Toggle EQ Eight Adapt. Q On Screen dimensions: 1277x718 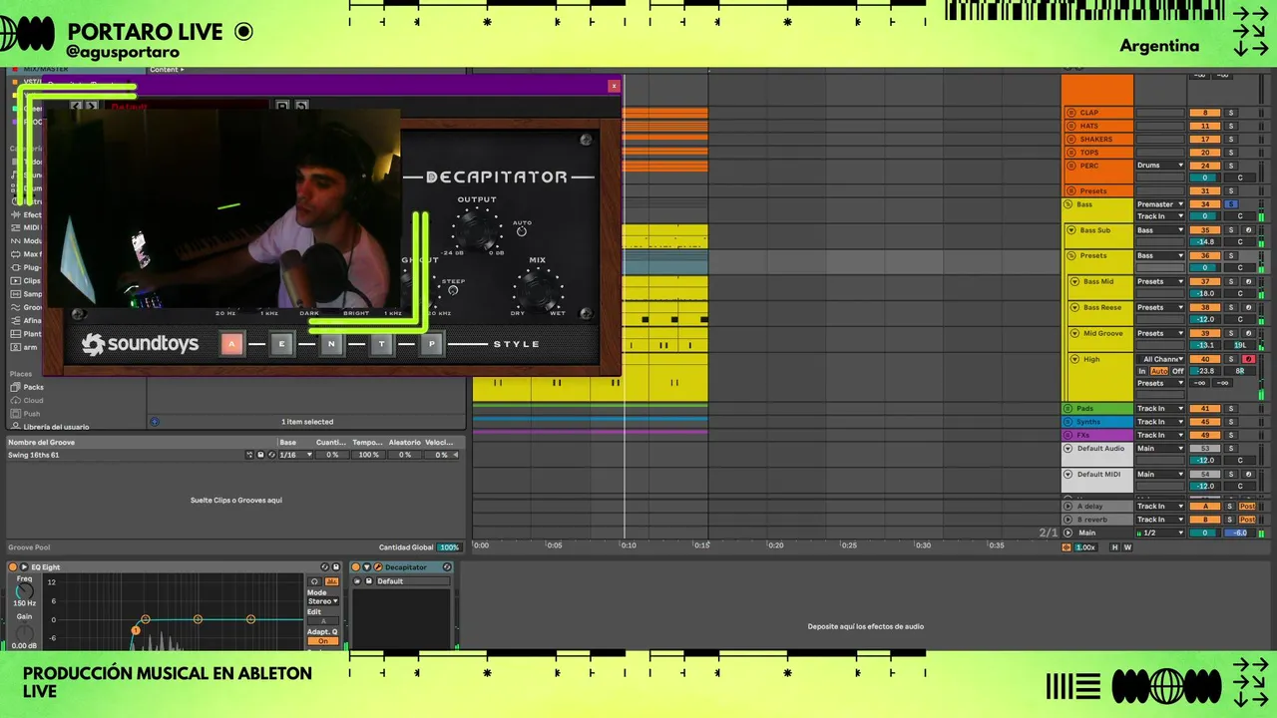(323, 641)
